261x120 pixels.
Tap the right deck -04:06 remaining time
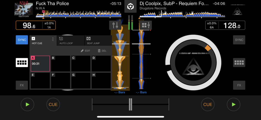tap(219, 4)
